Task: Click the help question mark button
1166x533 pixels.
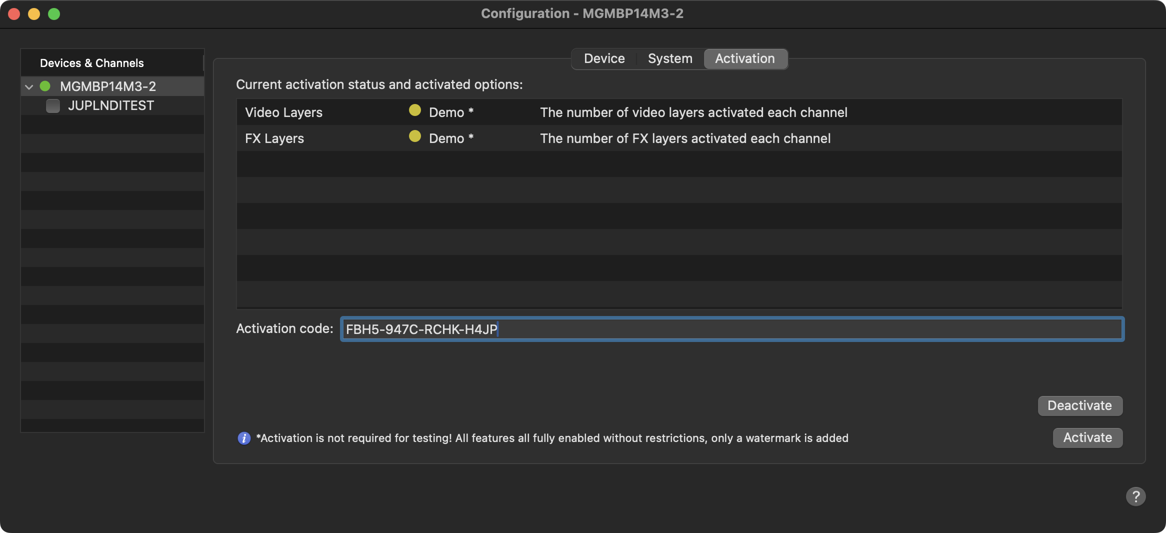Action: tap(1135, 496)
